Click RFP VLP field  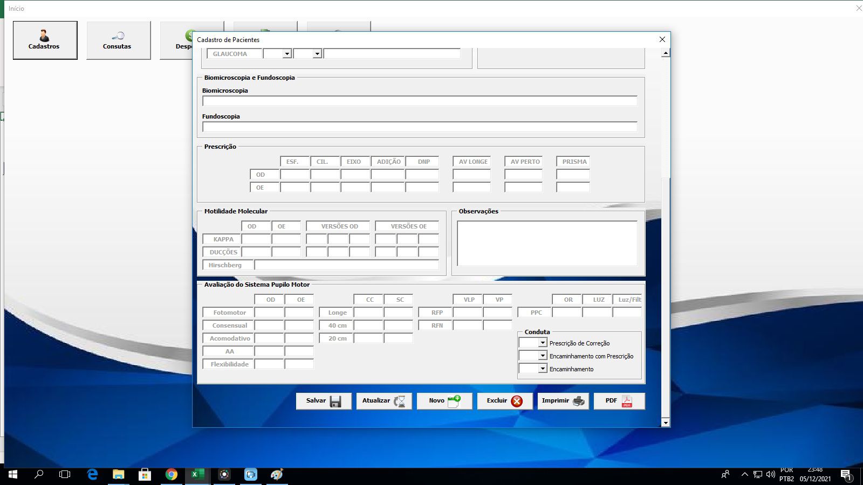468,313
